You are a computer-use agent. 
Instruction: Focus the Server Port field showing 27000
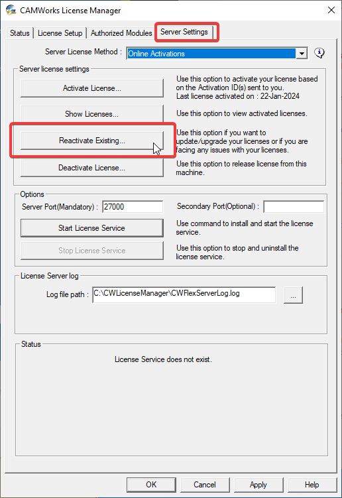[133, 207]
